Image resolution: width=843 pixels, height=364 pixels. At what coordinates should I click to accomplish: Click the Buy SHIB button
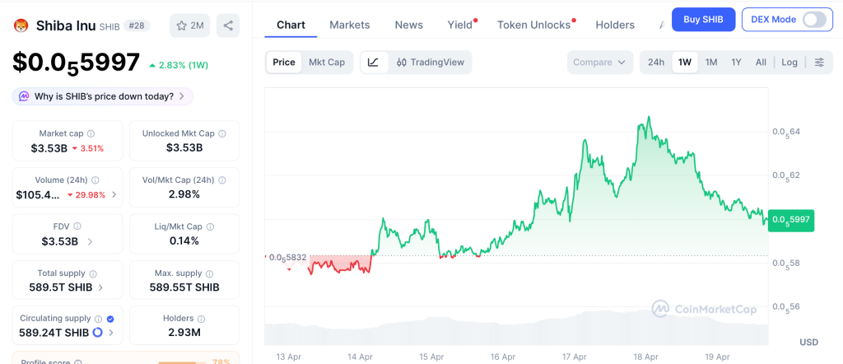[703, 19]
